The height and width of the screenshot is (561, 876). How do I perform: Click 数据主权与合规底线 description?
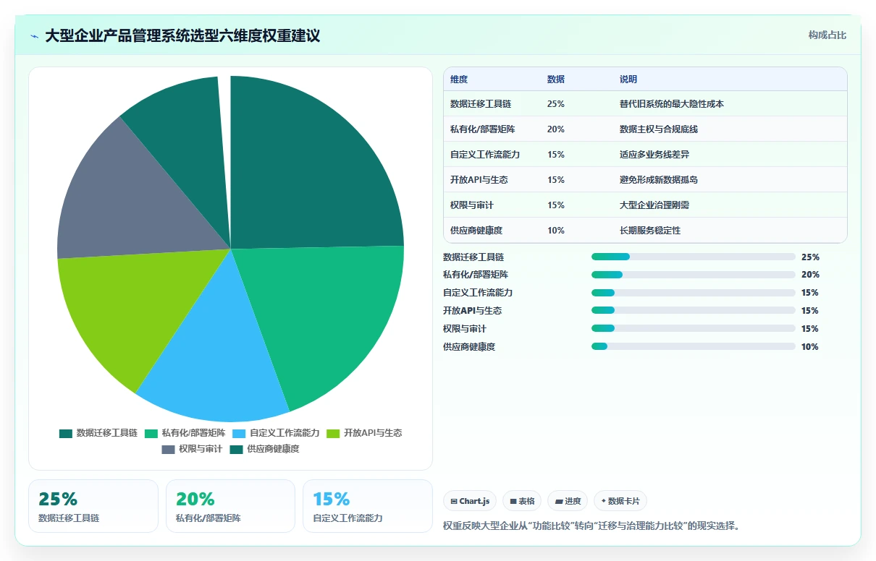pos(659,129)
